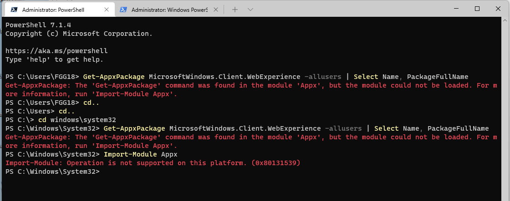
Task: Click the error code 0x80131539
Action: (x=275, y=163)
